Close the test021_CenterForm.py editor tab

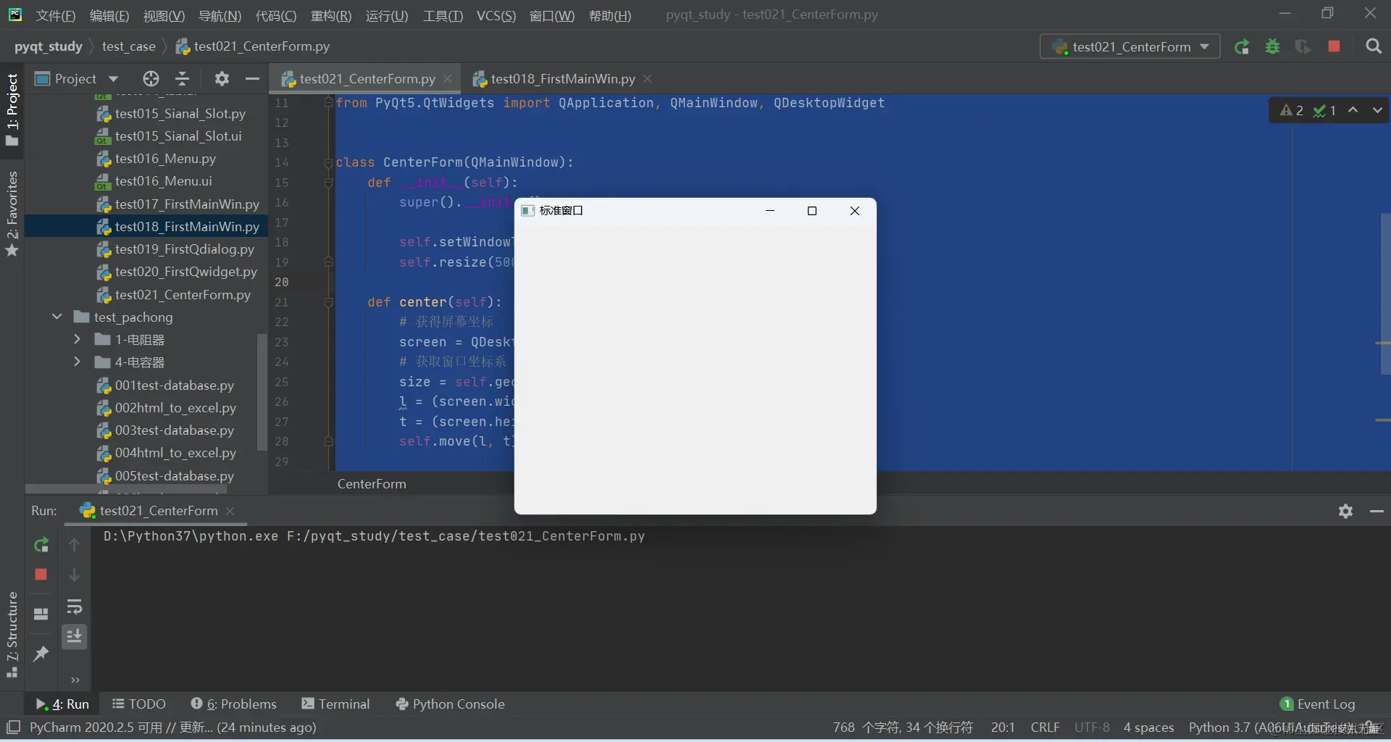pos(448,78)
